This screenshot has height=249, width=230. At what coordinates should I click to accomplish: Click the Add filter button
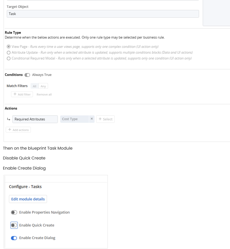22,94
